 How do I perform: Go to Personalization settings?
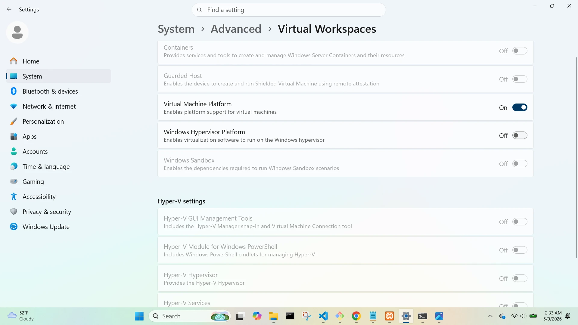click(x=58, y=121)
